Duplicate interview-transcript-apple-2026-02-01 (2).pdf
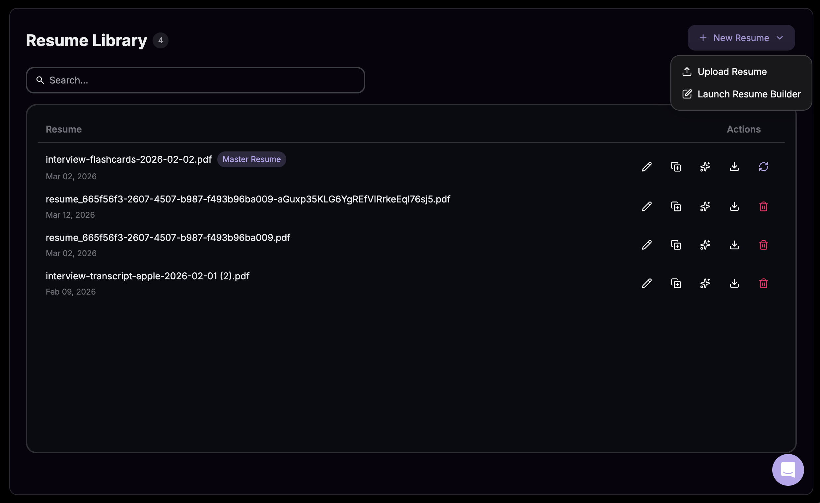Screen dimensions: 820x503 tap(676, 283)
